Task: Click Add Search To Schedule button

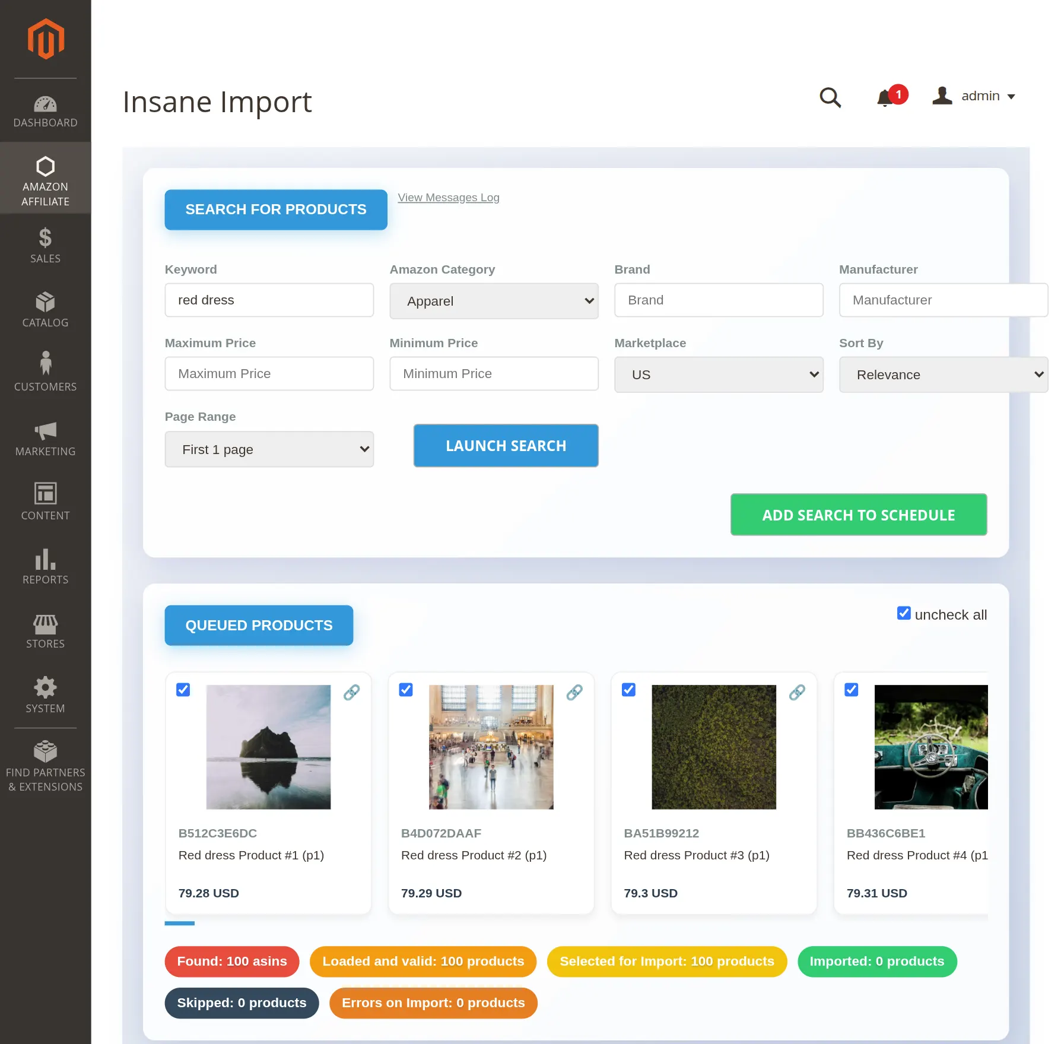Action: point(859,515)
